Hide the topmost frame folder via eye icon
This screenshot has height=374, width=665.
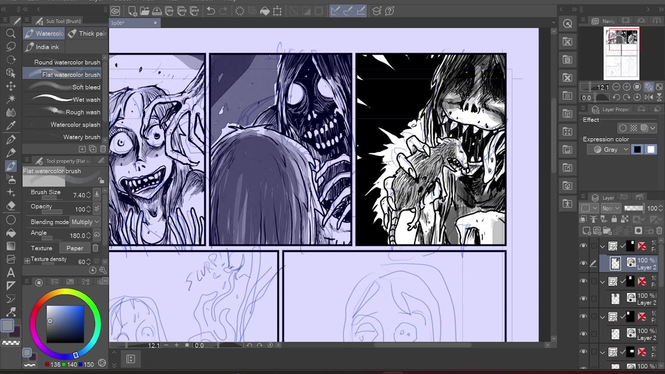point(583,246)
